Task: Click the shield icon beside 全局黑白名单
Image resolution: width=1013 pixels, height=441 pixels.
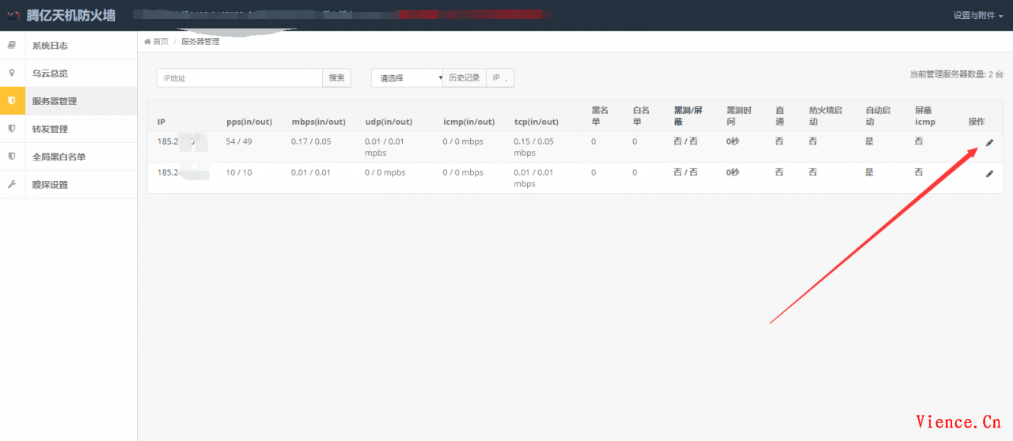Action: [11, 156]
